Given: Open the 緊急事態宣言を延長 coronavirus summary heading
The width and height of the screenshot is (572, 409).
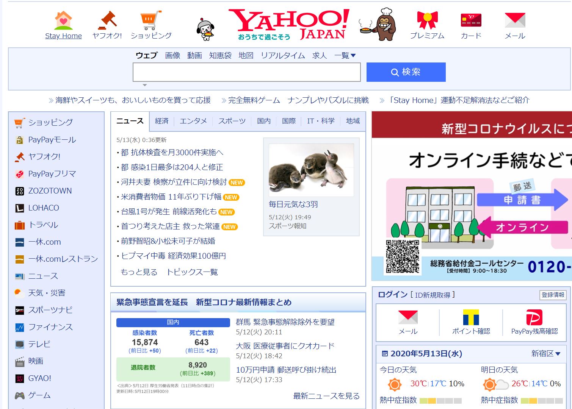Looking at the screenshot, I should pos(204,302).
